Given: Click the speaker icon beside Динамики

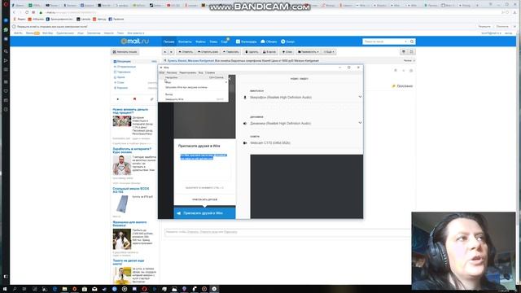Looking at the screenshot, I should click(245, 123).
